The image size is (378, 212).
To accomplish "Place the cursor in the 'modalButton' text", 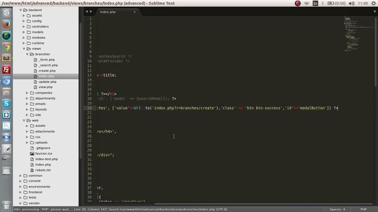I will tap(313, 108).
